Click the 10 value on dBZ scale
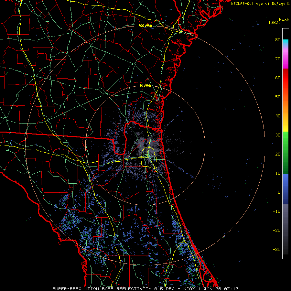 click(x=278, y=173)
